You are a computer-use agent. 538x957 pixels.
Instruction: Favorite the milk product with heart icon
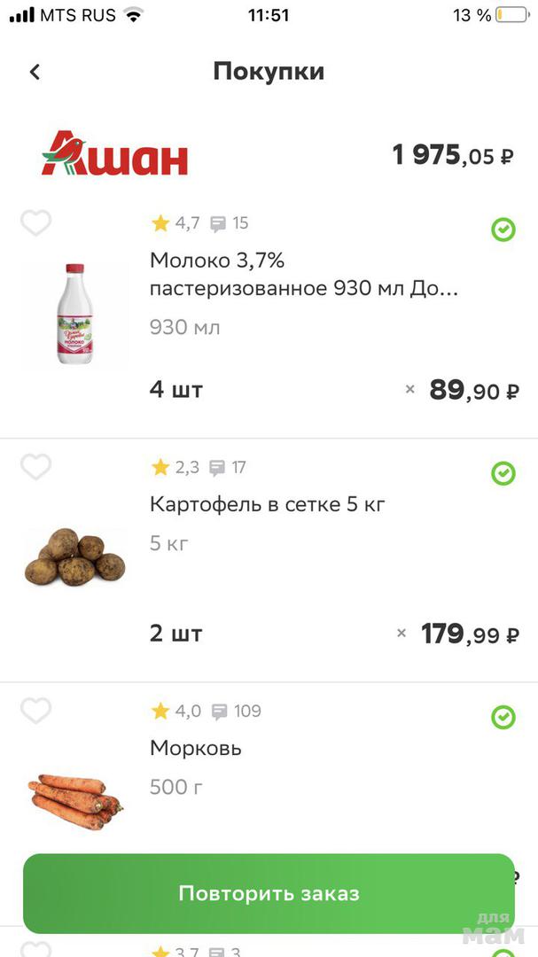coord(35,222)
